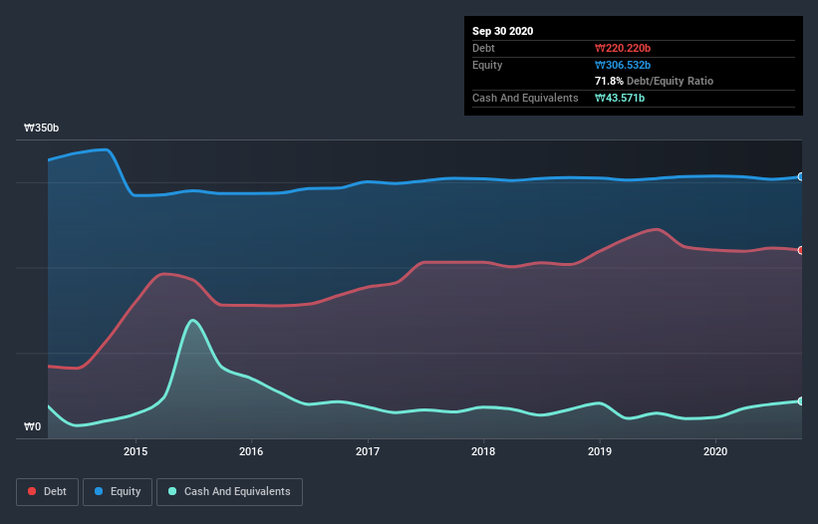
Task: Click Cash And Equivalents label in tooltip
Action: pyautogui.click(x=525, y=98)
